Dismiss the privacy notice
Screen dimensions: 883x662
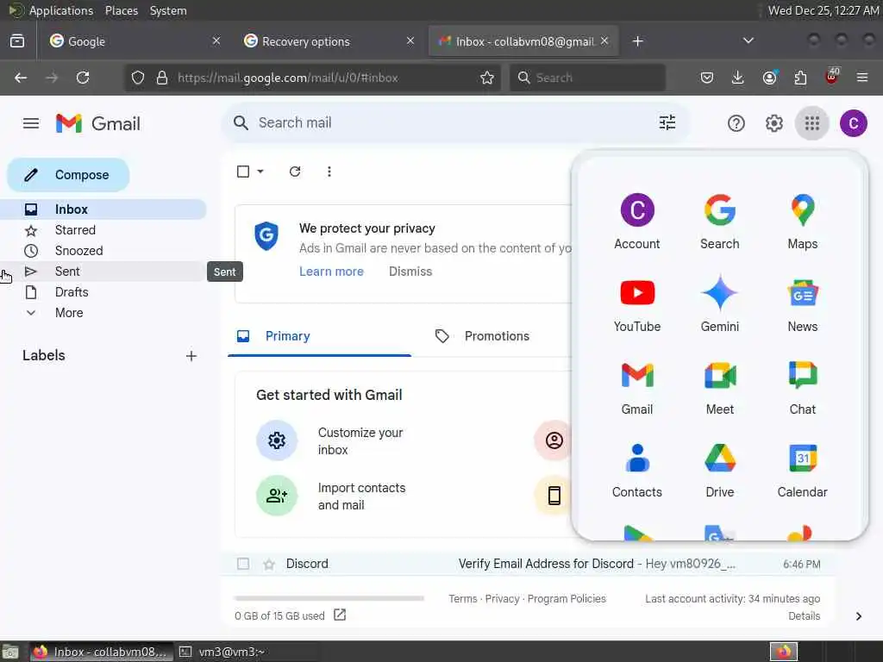coord(410,272)
